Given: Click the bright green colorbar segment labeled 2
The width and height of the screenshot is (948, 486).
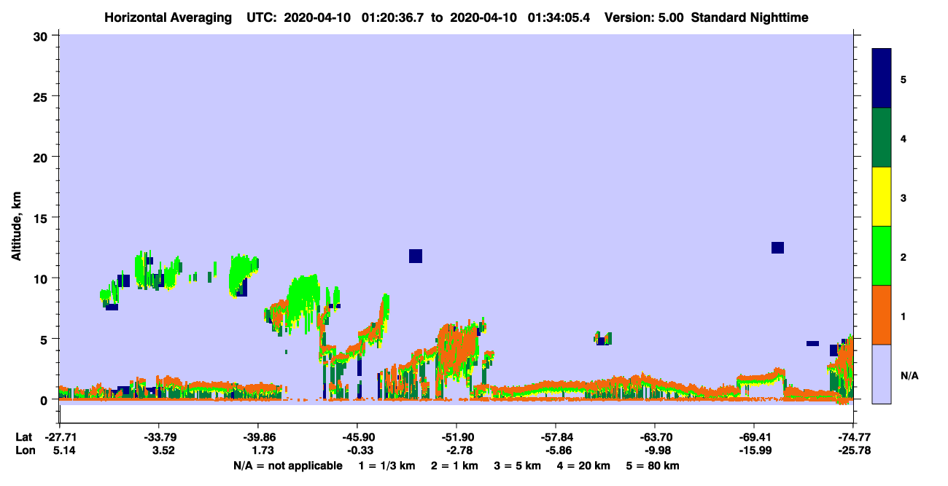Looking at the screenshot, I should [882, 256].
